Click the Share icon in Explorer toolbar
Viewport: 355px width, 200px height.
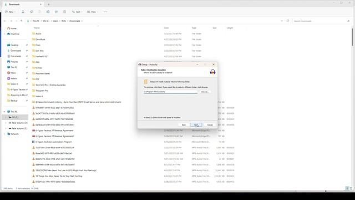[56, 12]
